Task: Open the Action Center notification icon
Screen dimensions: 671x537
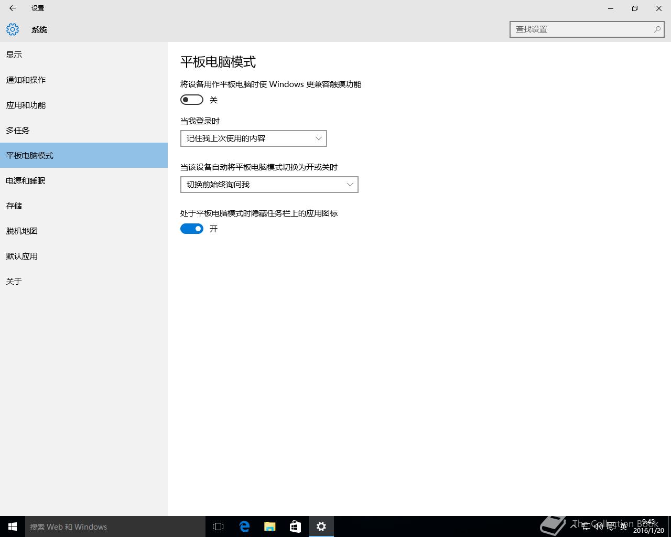Action: 611,527
